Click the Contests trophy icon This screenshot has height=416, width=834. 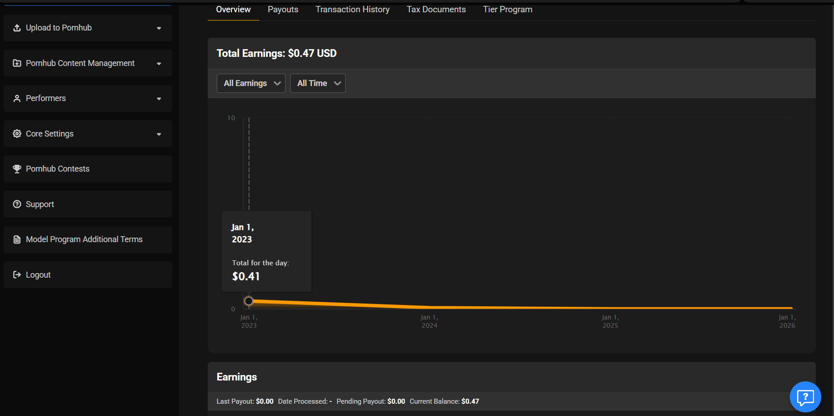pos(17,169)
